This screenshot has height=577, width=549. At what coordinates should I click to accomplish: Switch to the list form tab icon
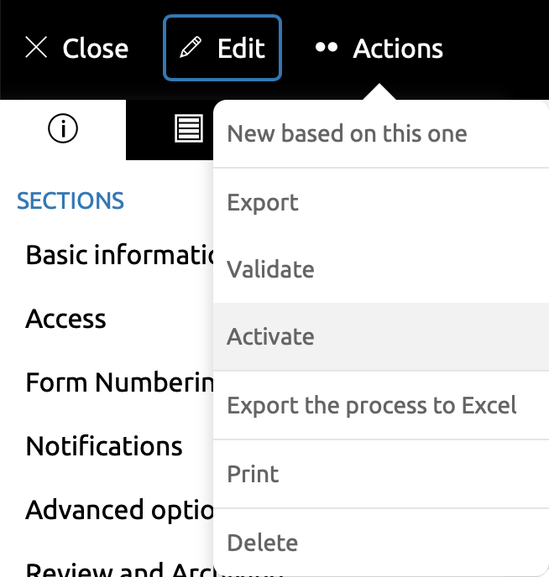(188, 129)
